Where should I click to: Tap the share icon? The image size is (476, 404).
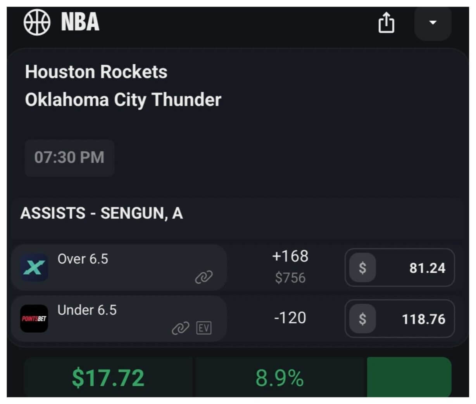(x=386, y=22)
